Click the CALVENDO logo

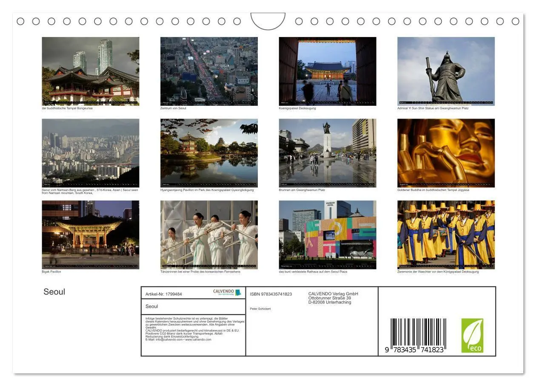pos(227,292)
